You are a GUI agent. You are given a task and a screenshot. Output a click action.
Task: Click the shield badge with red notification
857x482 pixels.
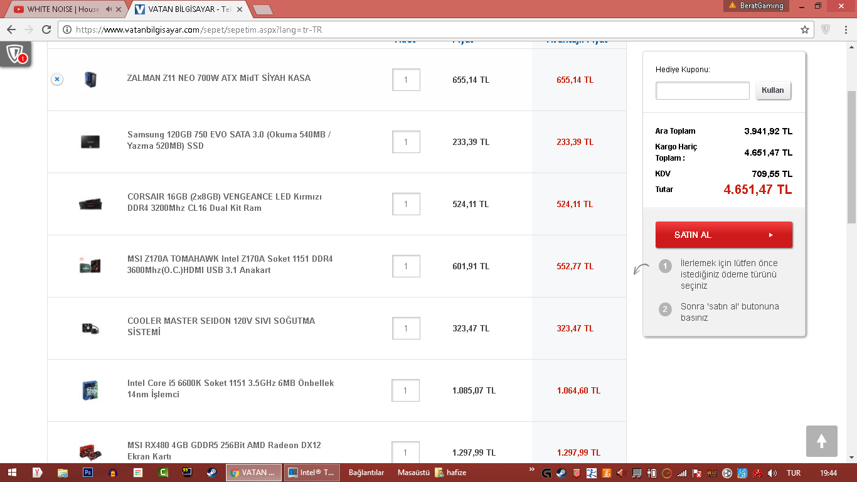15,54
